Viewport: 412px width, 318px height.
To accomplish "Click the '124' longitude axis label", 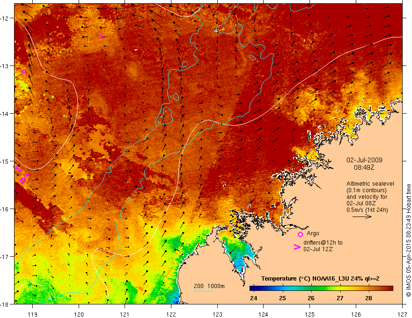I will (264, 314).
